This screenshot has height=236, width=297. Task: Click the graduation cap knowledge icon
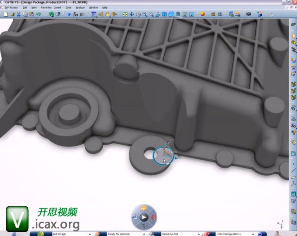(69, 14)
